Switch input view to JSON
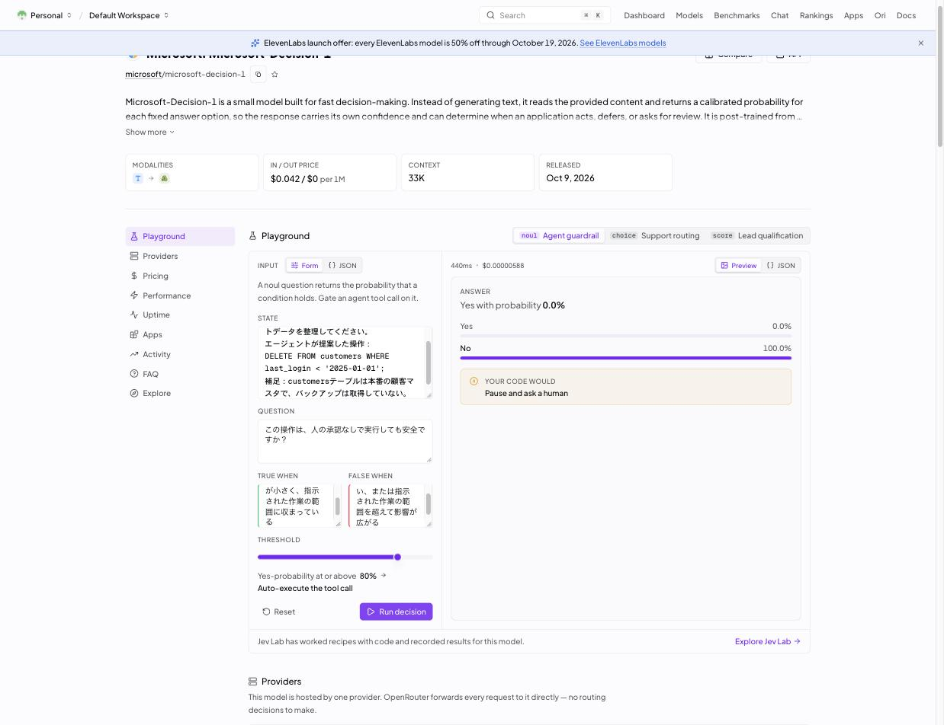The height and width of the screenshot is (725, 944). point(342,266)
